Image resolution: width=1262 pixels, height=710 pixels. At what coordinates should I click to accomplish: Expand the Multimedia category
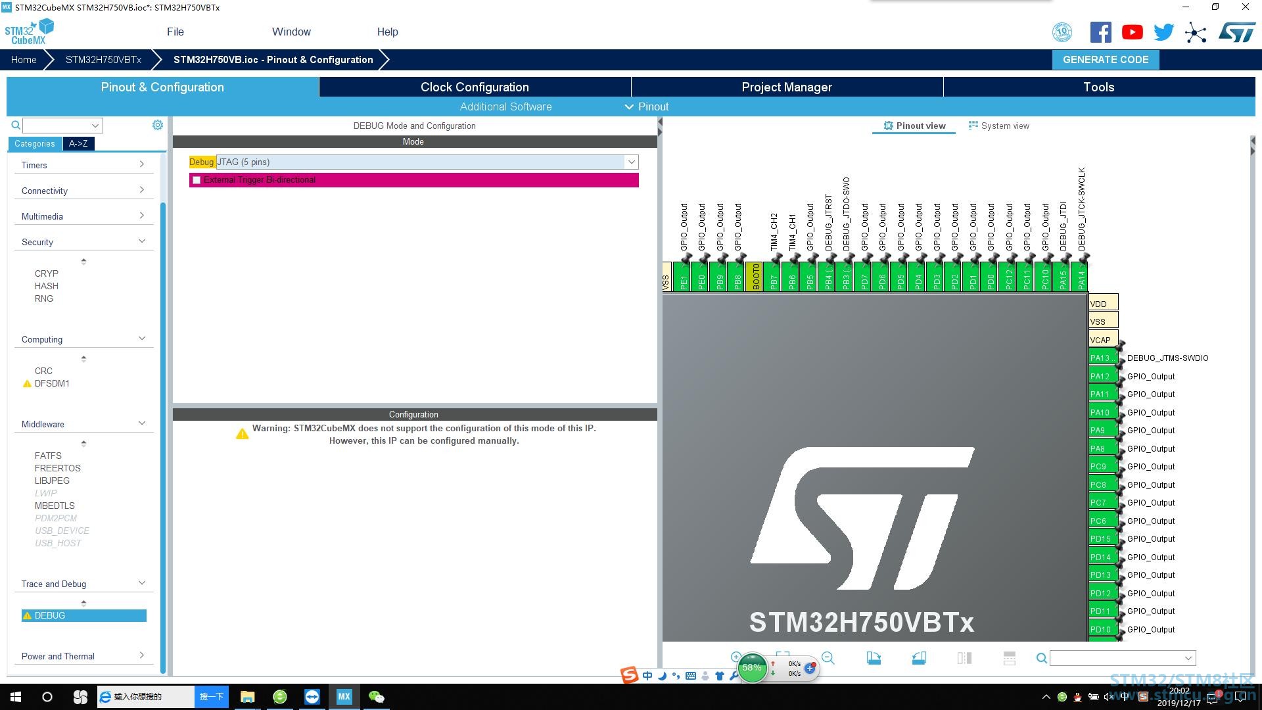click(83, 216)
